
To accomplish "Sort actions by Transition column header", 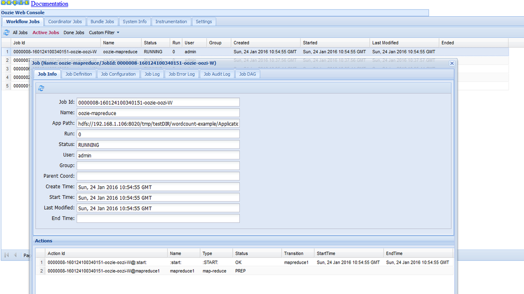I will click(x=298, y=254).
